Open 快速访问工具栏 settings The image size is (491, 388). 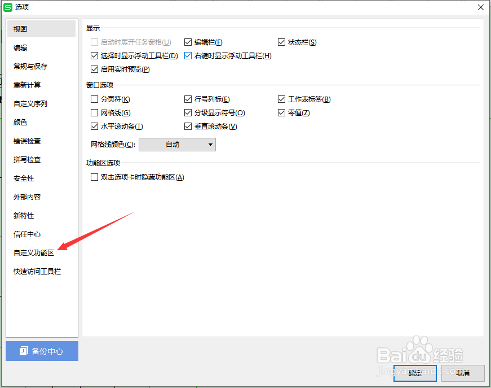click(x=37, y=271)
